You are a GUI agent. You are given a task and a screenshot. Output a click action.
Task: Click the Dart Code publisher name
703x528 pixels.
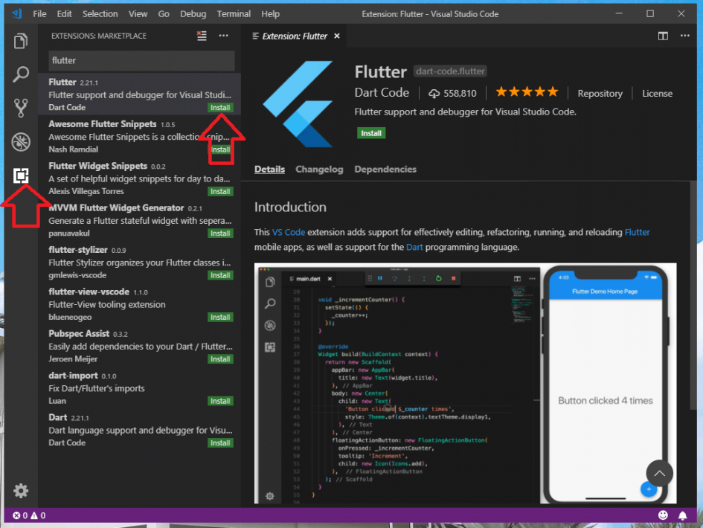(382, 92)
